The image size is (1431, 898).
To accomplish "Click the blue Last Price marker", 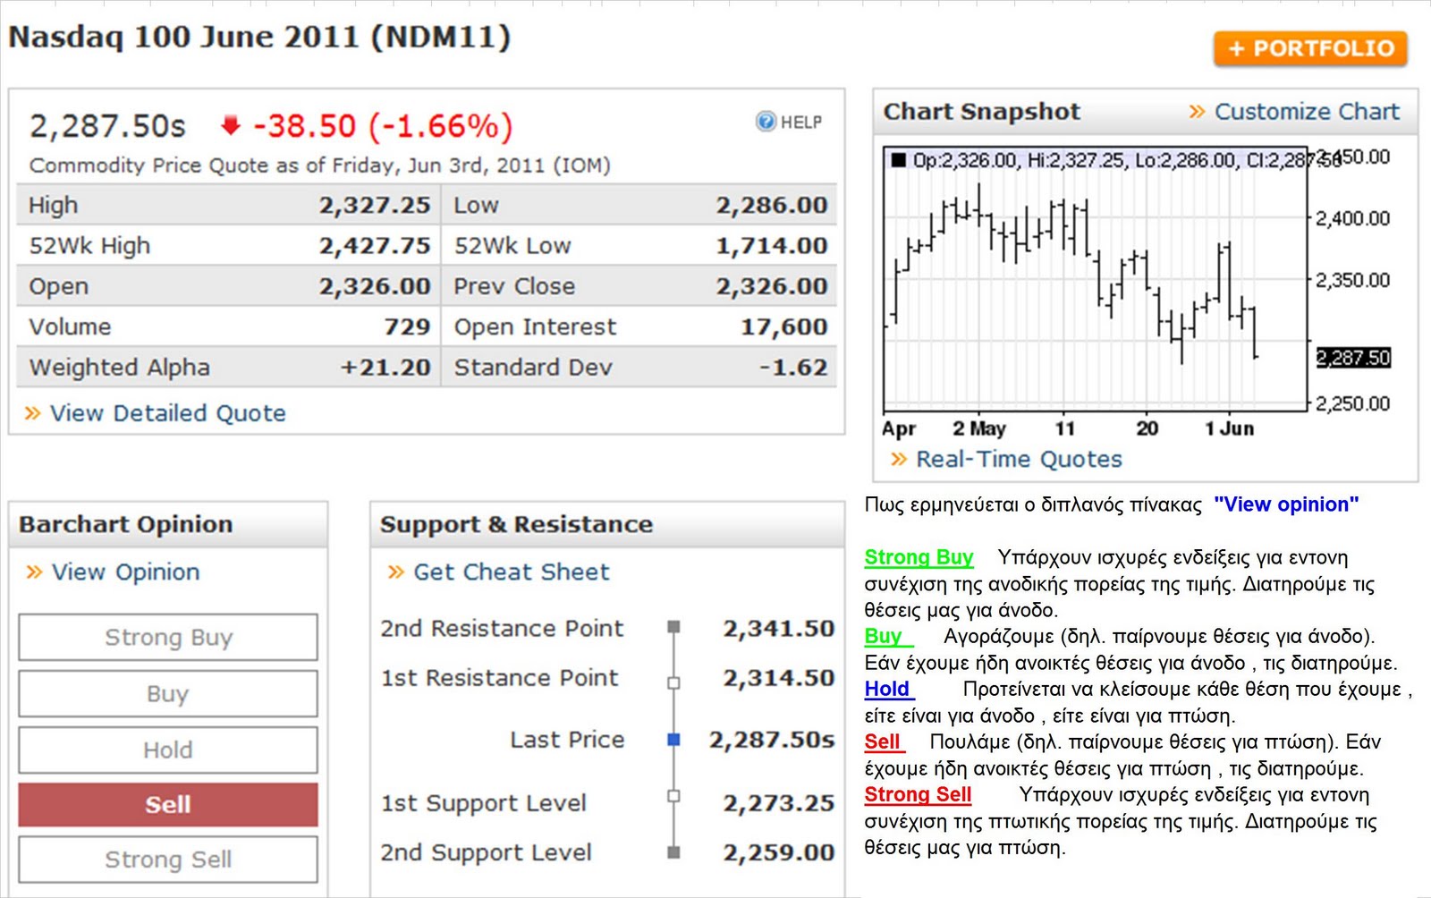I will click(673, 740).
